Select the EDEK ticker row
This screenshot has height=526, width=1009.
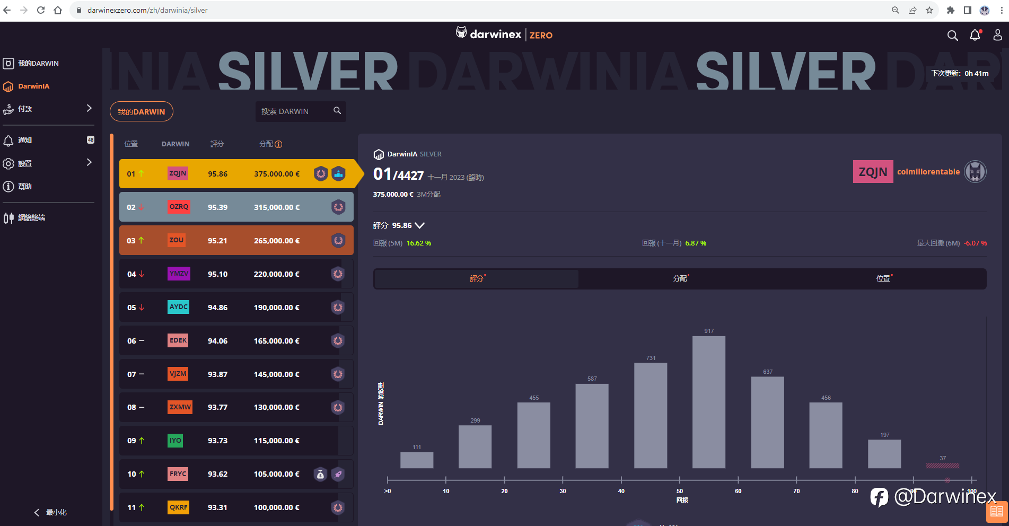click(236, 341)
